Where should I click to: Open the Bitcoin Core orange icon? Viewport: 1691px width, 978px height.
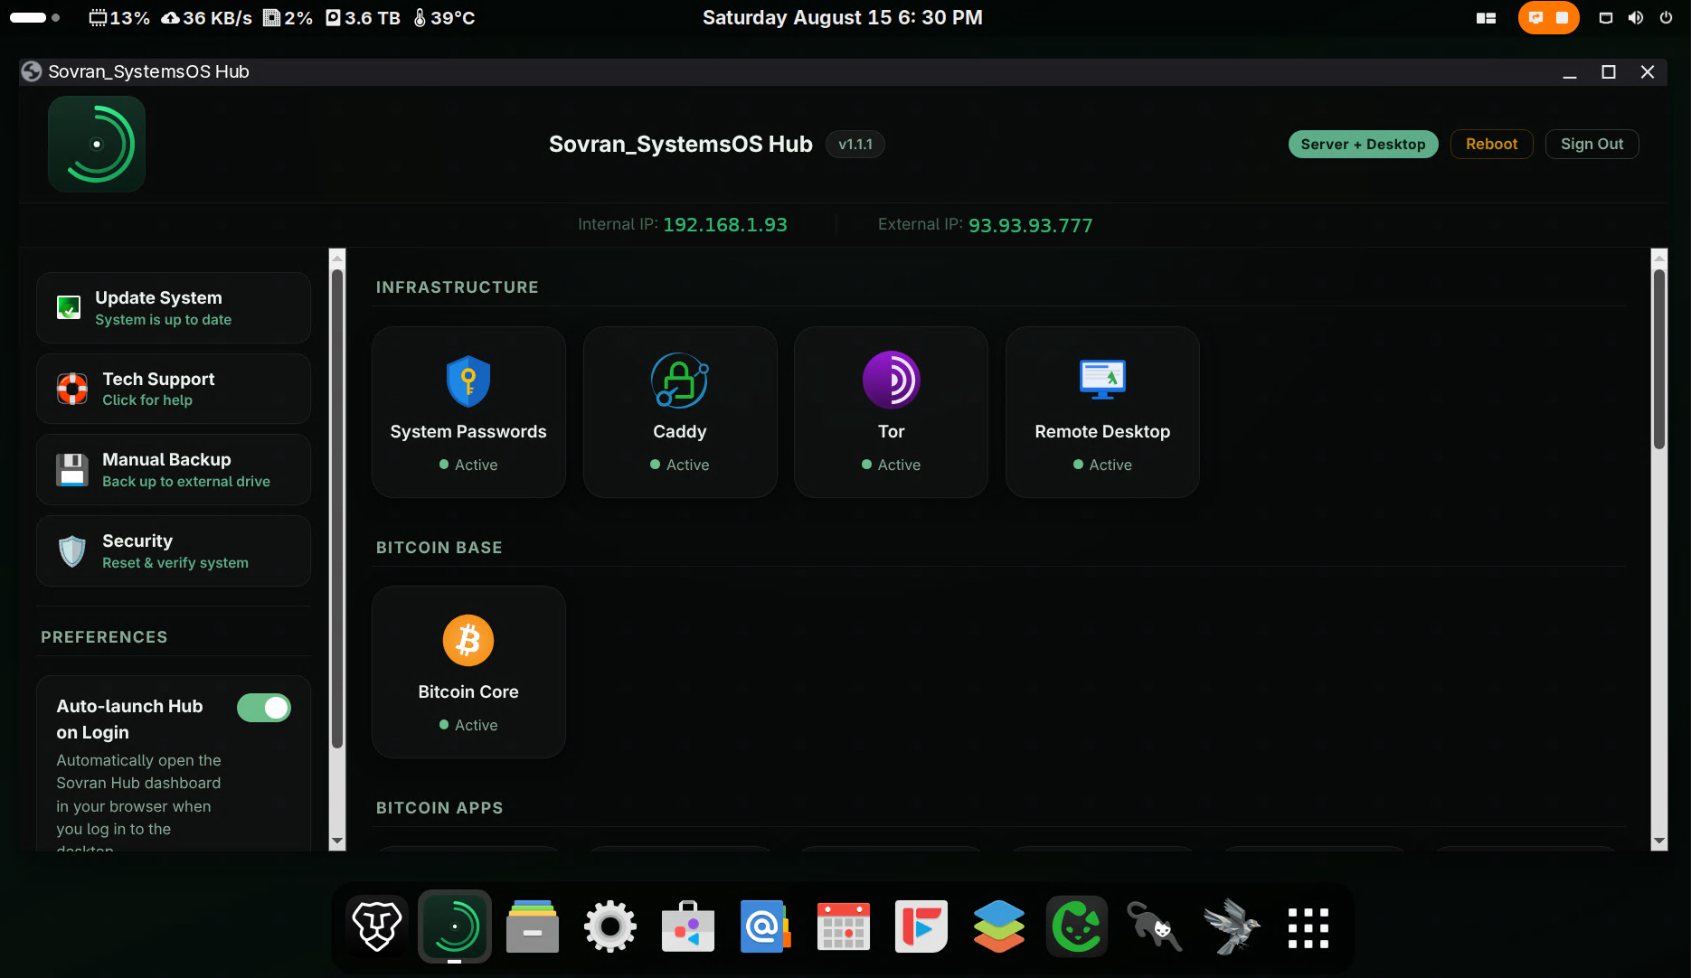(x=468, y=640)
